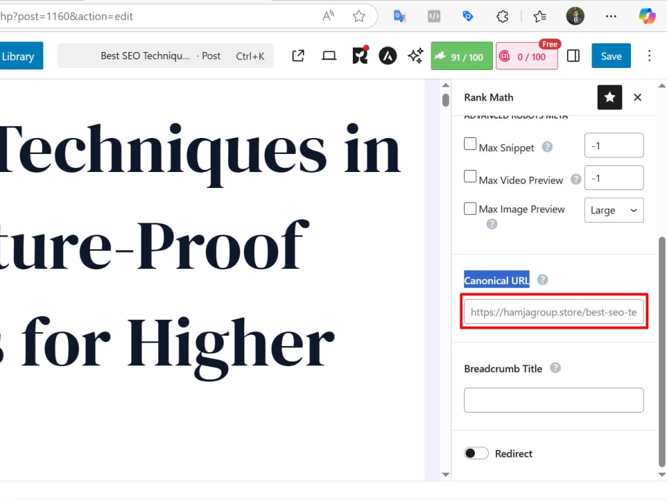Open the Rank Math icon in editor toolbar
Screen dimensions: 667x500
(x=360, y=56)
